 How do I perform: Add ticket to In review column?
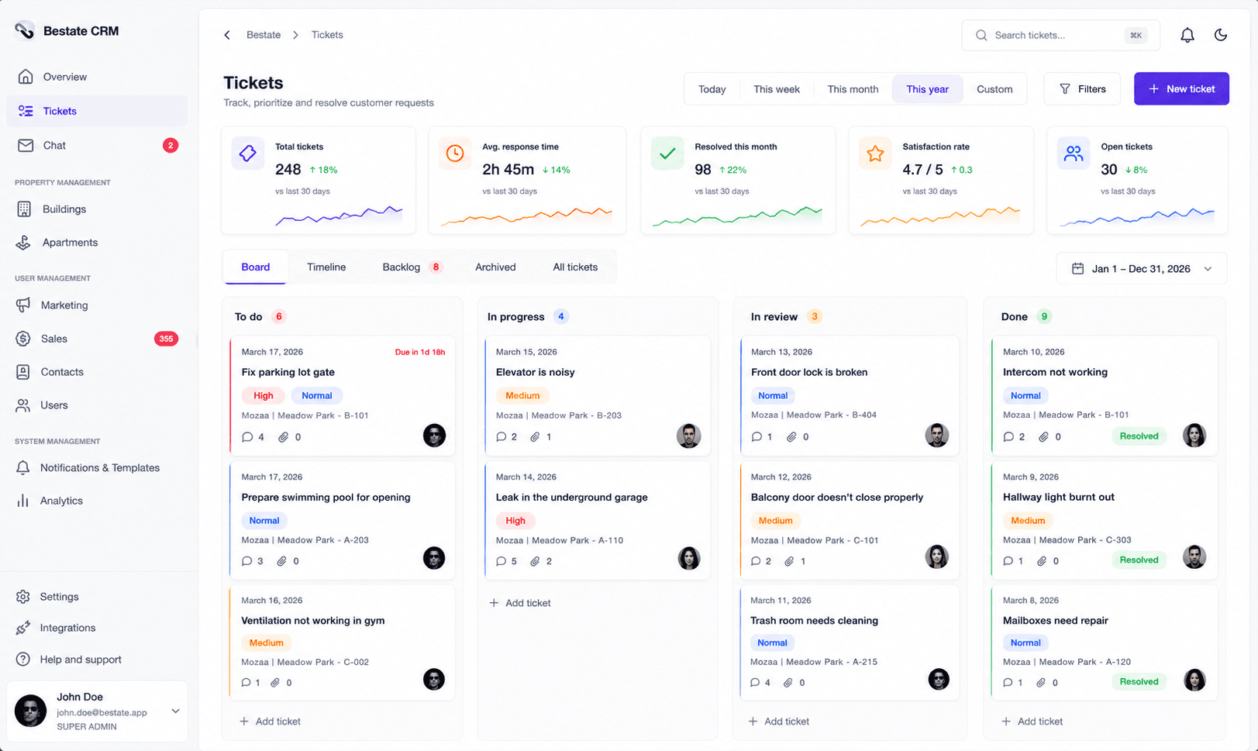pyautogui.click(x=778, y=722)
